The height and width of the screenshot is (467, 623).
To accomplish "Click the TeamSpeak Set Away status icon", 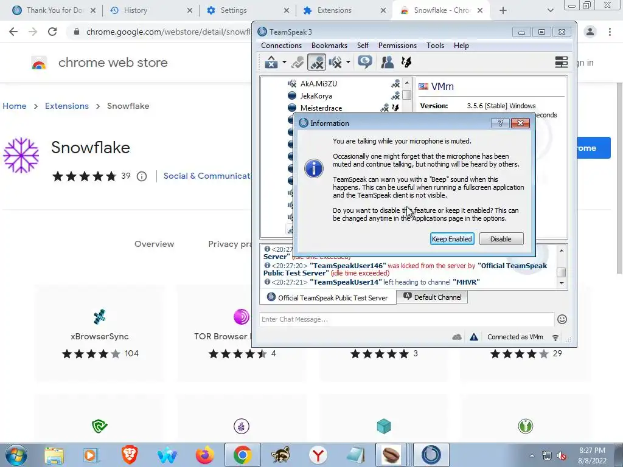I will tap(271, 62).
